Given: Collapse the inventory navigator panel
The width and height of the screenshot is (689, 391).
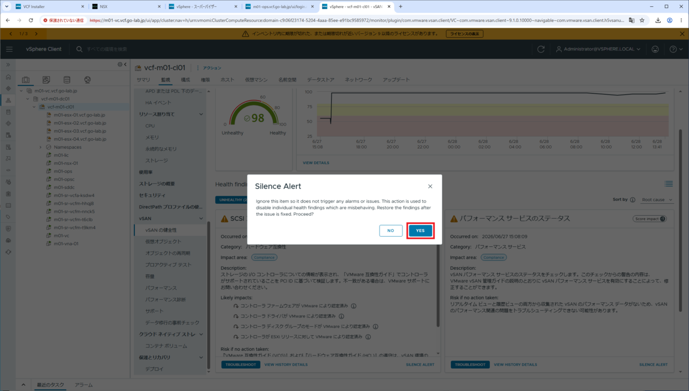Looking at the screenshot, I should coord(125,64).
